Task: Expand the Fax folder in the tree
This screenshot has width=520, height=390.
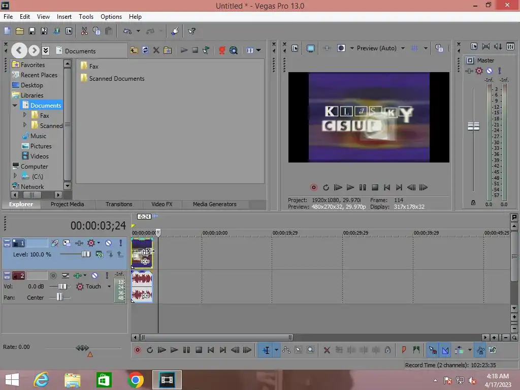Action: point(24,115)
